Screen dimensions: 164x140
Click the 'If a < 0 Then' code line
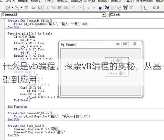click(24, 37)
